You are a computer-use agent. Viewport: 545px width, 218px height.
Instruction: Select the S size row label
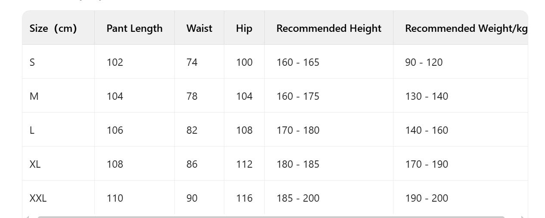[32, 62]
